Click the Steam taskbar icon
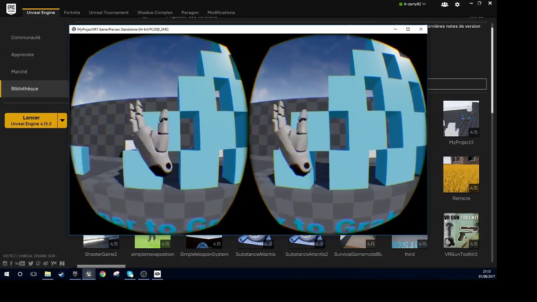The width and height of the screenshot is (537, 302). click(x=61, y=274)
